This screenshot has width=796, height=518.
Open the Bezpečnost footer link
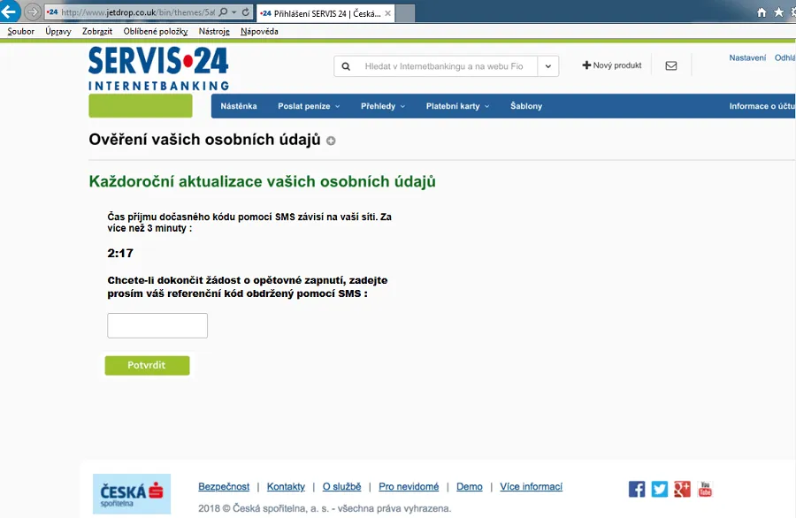point(224,486)
